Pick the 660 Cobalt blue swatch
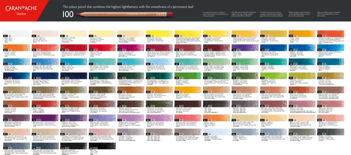Viewport: 351px width, 155px height. 302,48
